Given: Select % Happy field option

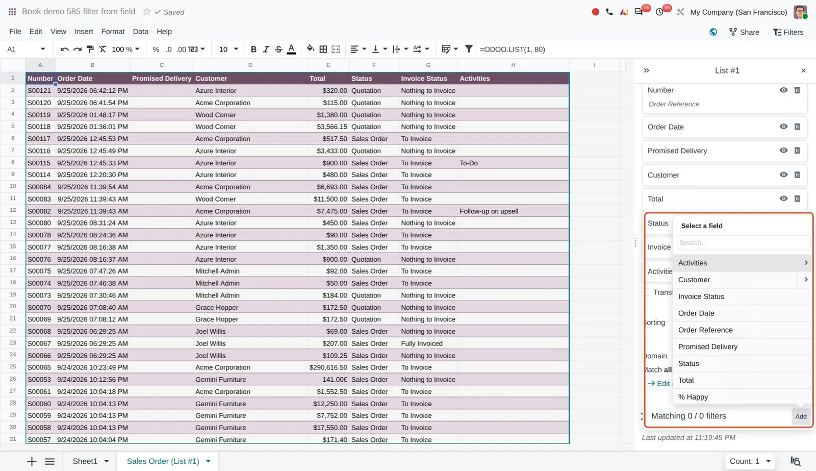Looking at the screenshot, I should click(742, 397).
